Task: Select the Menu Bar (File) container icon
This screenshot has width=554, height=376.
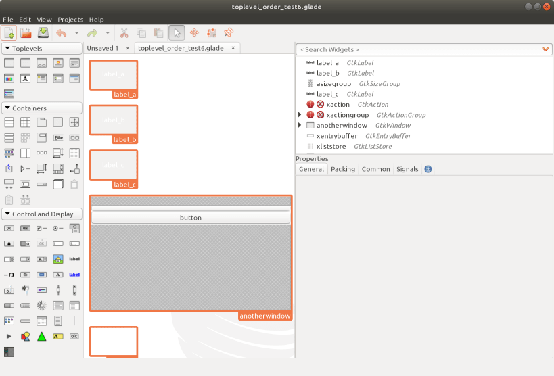Action: pyautogui.click(x=58, y=138)
